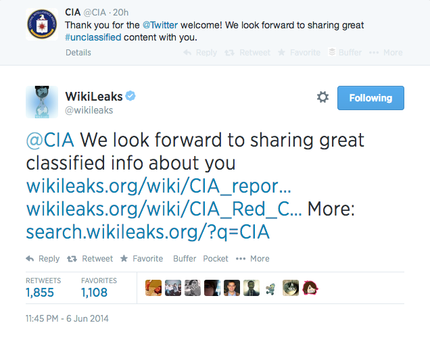Click the @CIA mention in WikiLeaks tweet
Image resolution: width=430 pixels, height=346 pixels.
pos(51,140)
